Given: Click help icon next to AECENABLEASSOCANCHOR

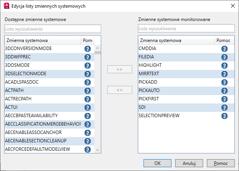Looking at the screenshot, I should pos(87,133).
